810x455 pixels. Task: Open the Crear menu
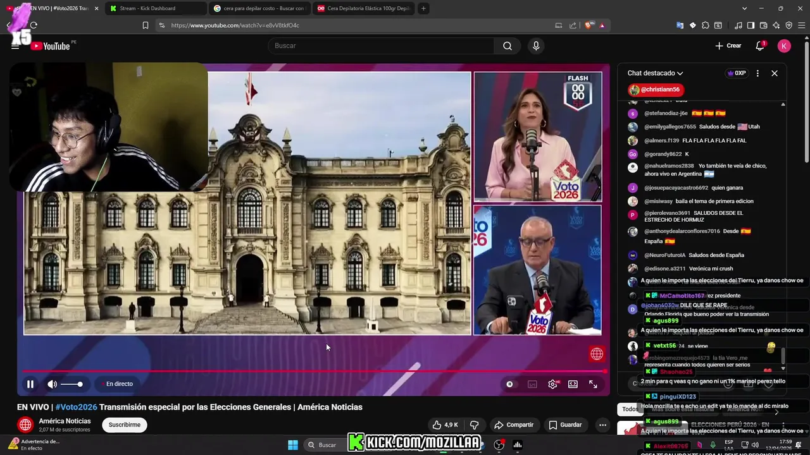pos(728,45)
